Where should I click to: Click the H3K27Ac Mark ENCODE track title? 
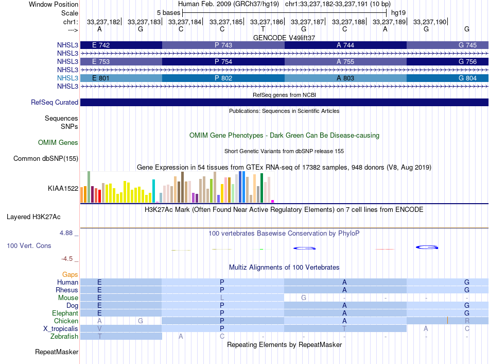click(x=284, y=210)
